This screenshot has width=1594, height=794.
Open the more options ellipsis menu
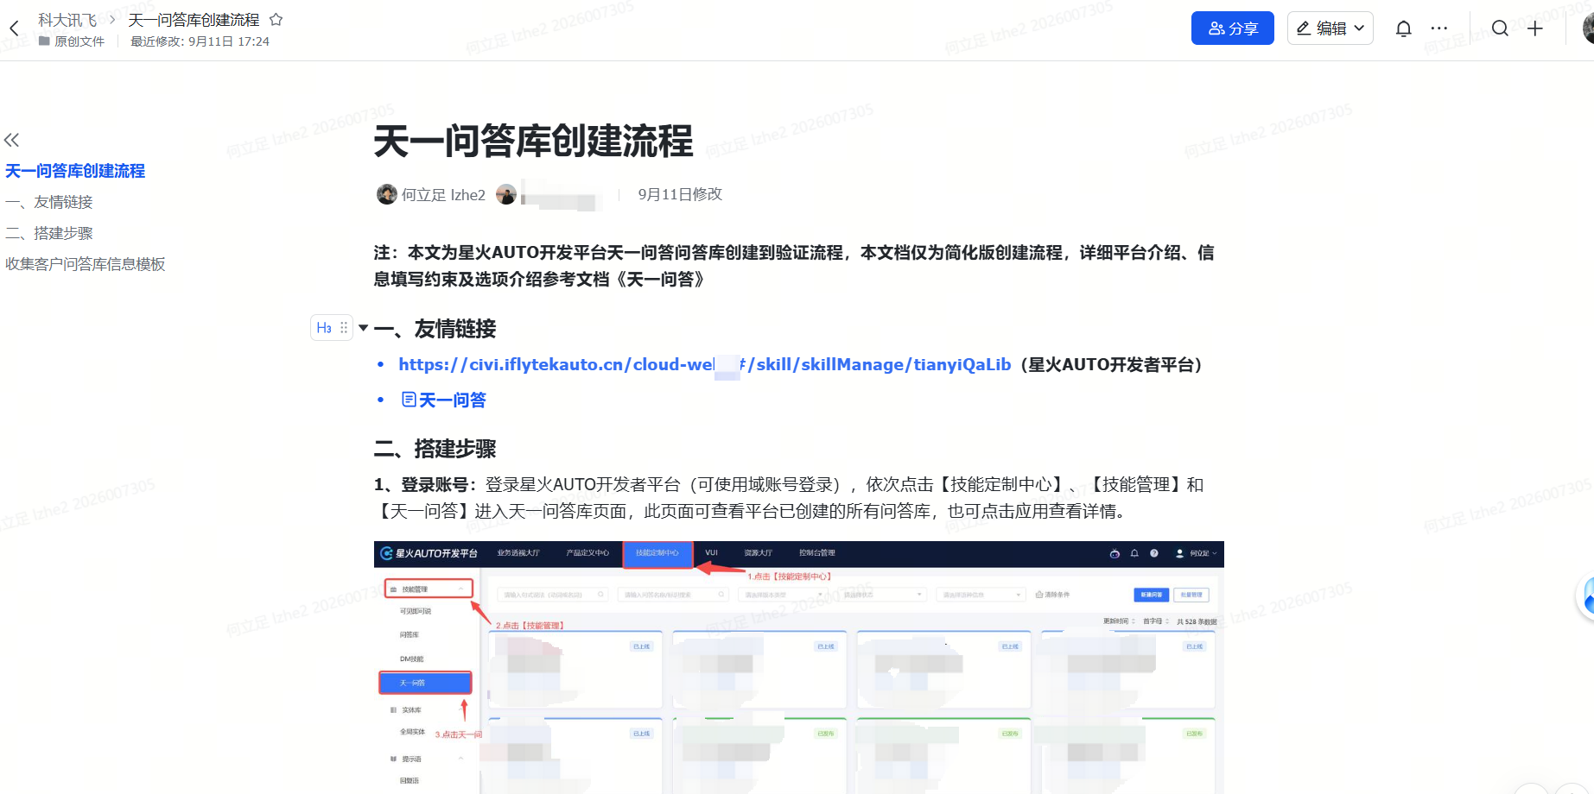(x=1439, y=28)
